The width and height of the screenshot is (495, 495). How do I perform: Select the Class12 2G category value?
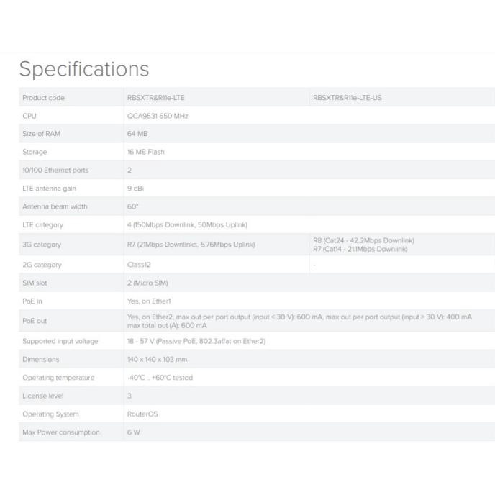click(x=138, y=265)
